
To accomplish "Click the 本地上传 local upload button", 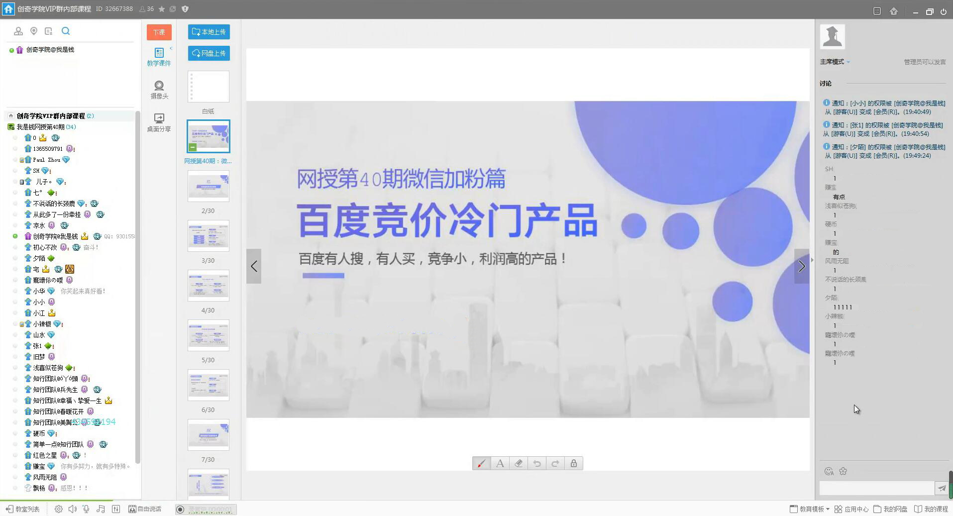I will click(209, 32).
